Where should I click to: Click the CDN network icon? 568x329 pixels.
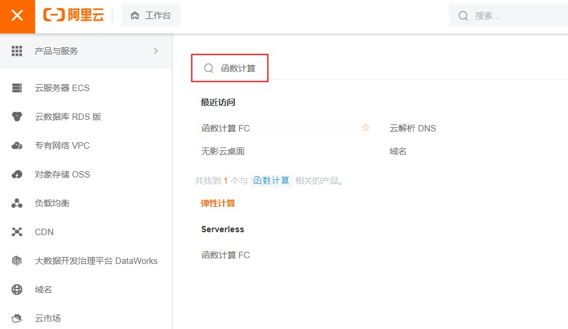[17, 232]
